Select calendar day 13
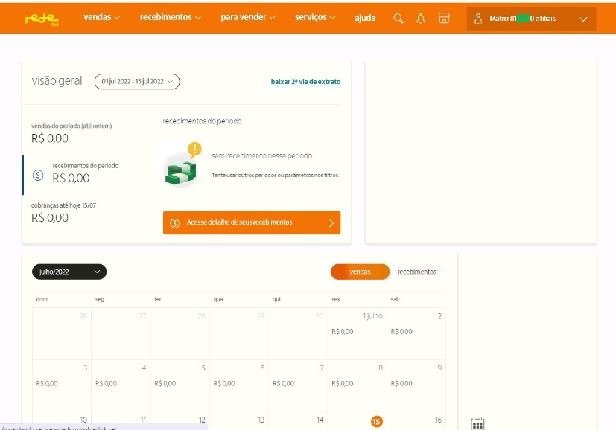 click(x=239, y=420)
